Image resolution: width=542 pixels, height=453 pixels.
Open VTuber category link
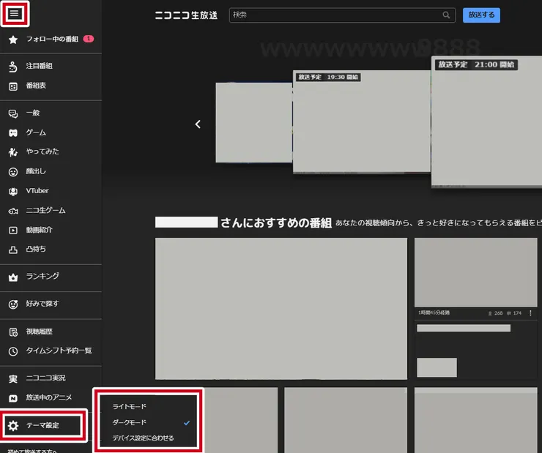coord(37,191)
